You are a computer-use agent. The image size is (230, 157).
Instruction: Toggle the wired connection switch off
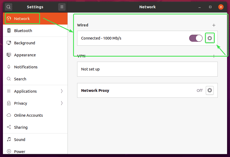coord(196,38)
